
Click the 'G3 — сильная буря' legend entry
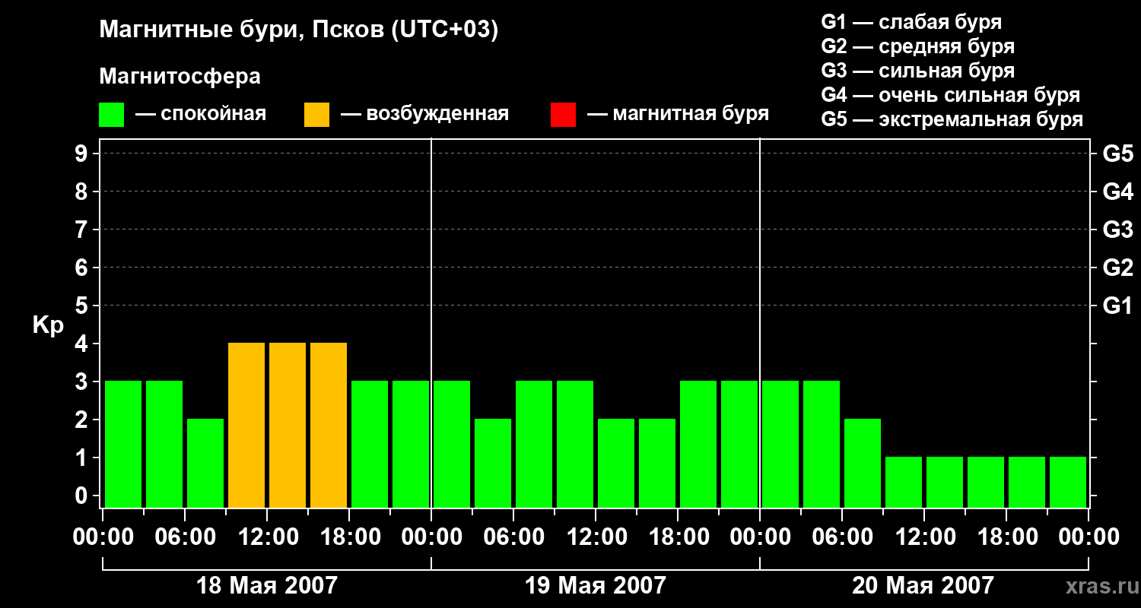point(917,71)
